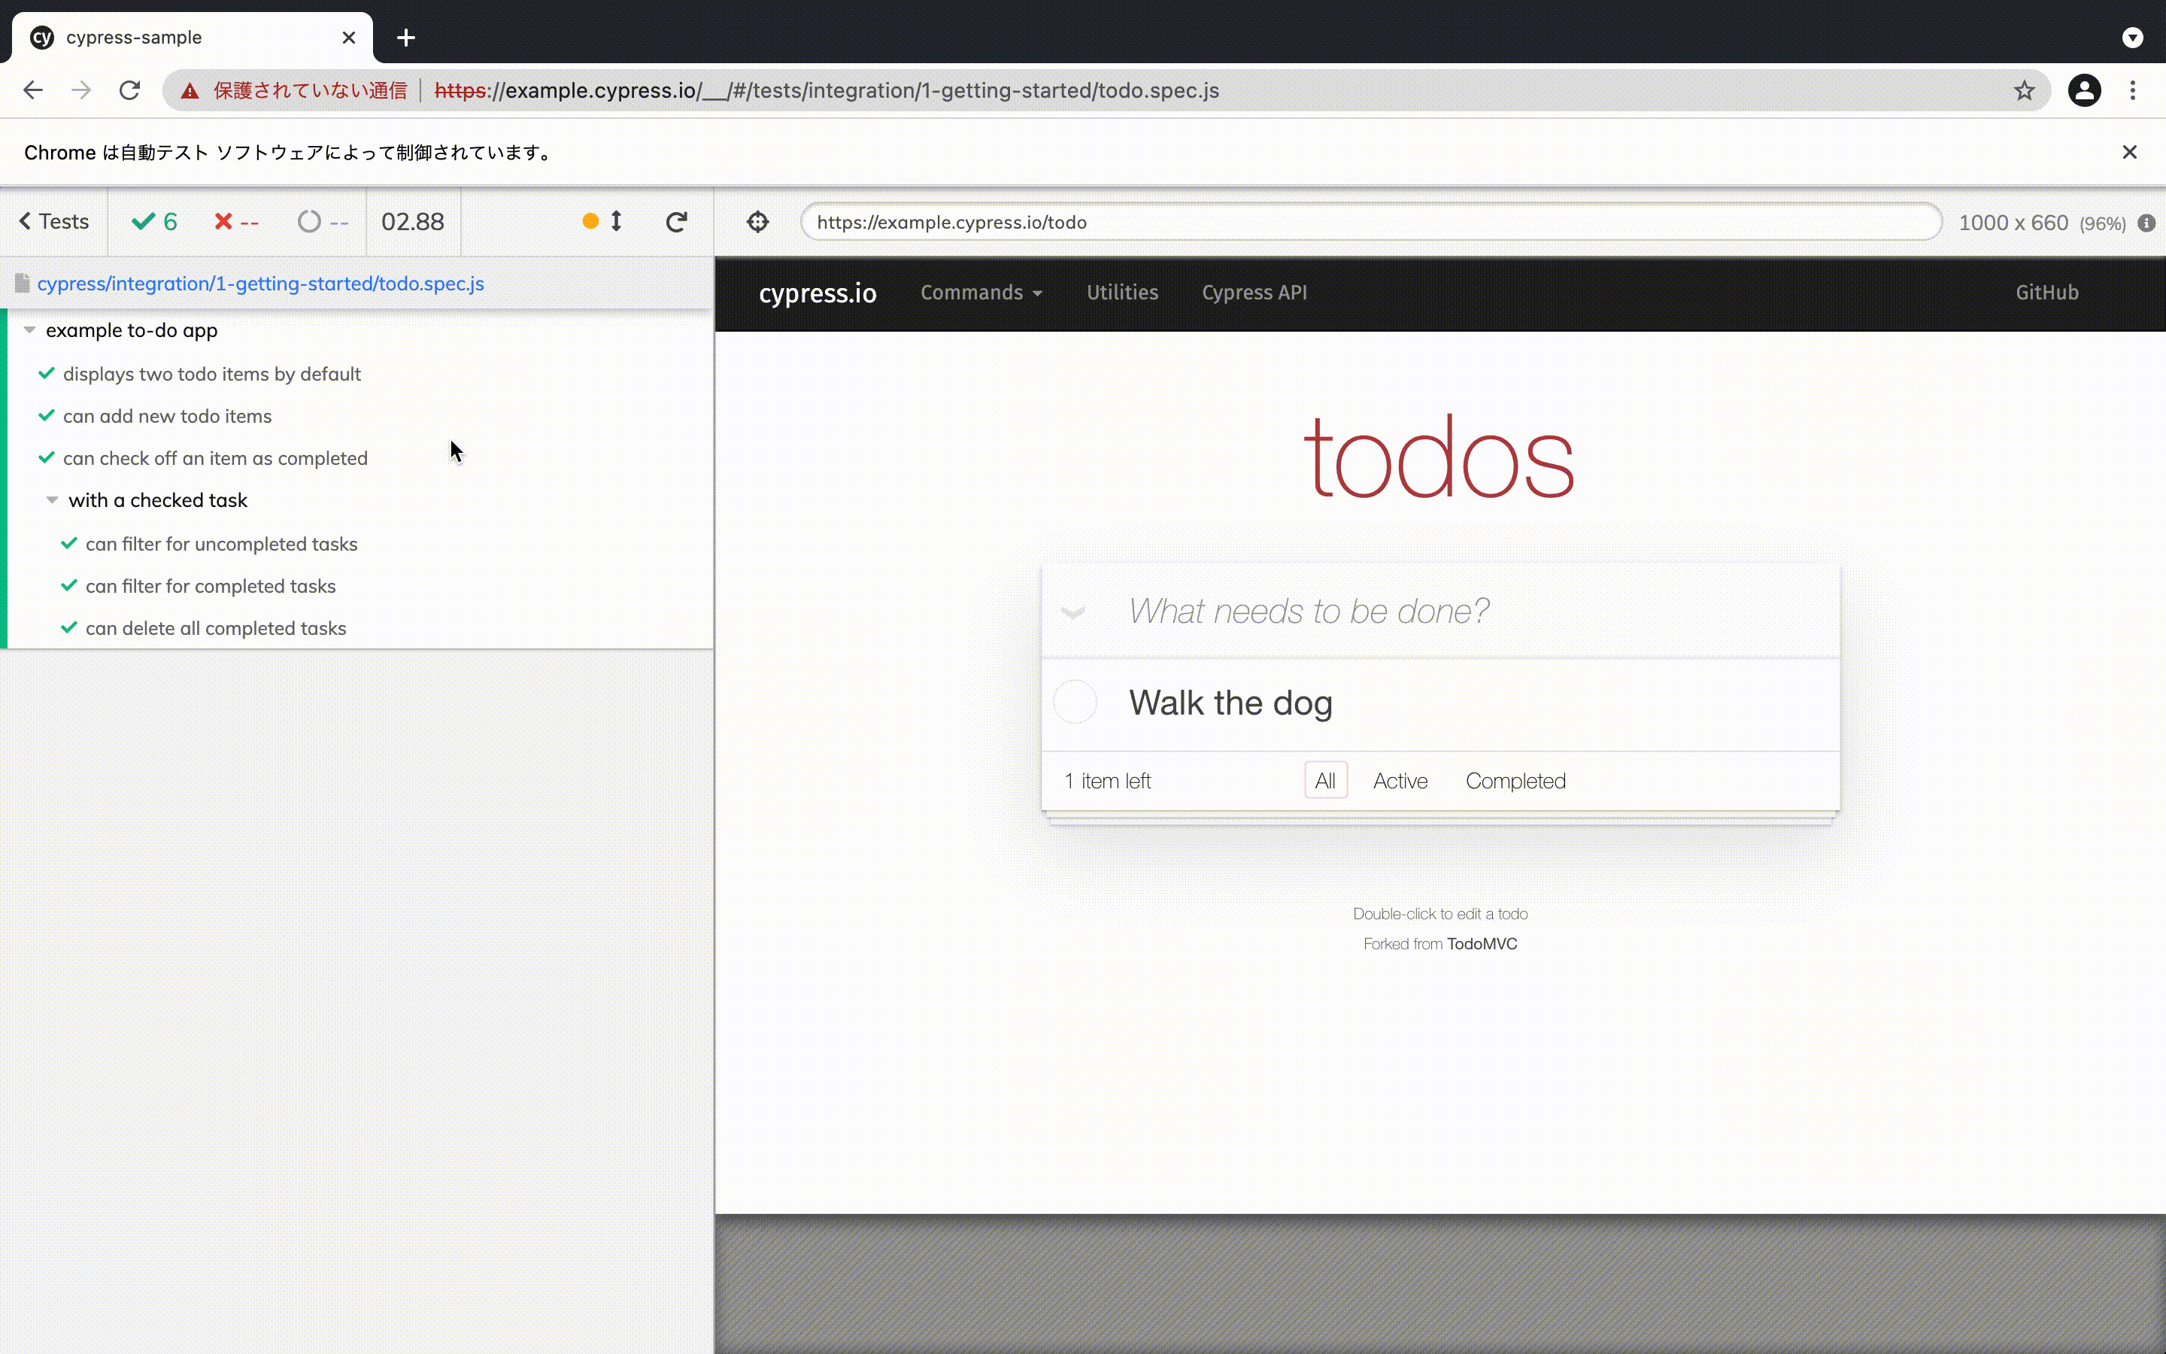2166x1354 pixels.
Task: Select the Active filter
Action: coord(1400,781)
